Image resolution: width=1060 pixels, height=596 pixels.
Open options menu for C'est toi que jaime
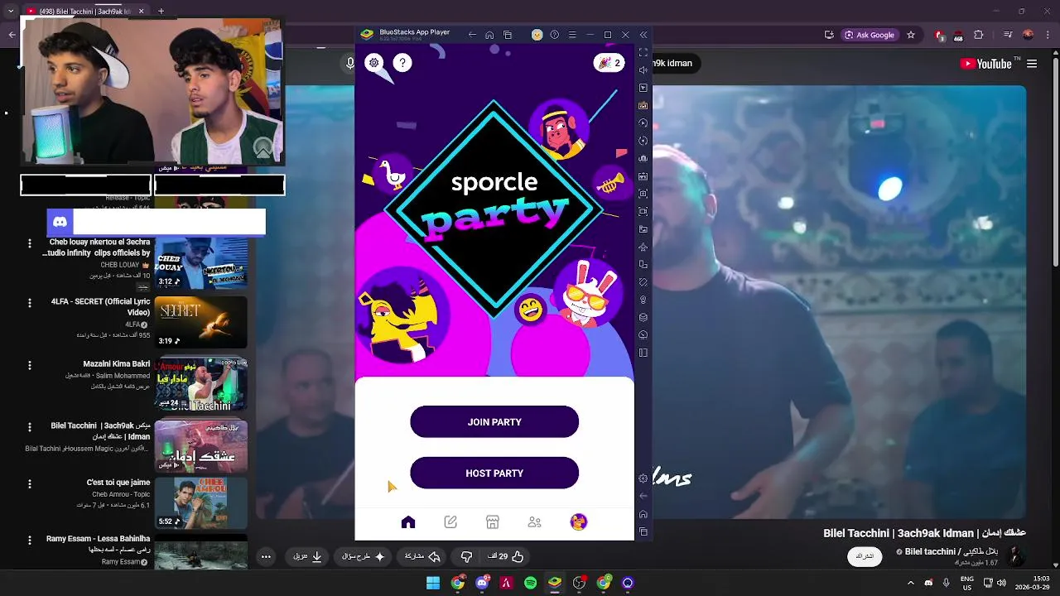[x=30, y=483]
